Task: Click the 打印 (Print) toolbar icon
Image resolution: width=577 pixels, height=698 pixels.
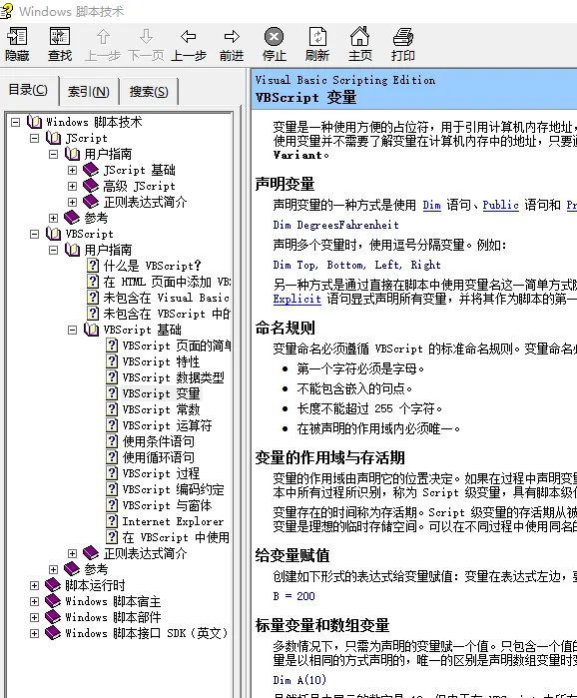Action: [403, 37]
